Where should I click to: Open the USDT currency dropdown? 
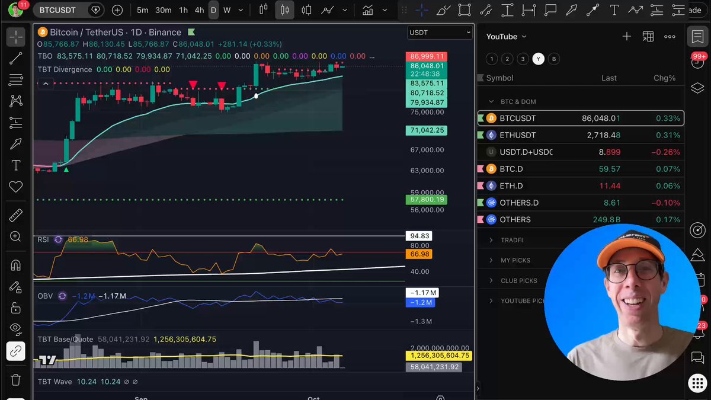(x=440, y=33)
